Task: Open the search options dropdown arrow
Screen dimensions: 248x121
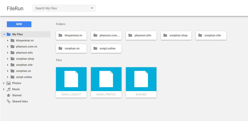Action: pyautogui.click(x=92, y=8)
